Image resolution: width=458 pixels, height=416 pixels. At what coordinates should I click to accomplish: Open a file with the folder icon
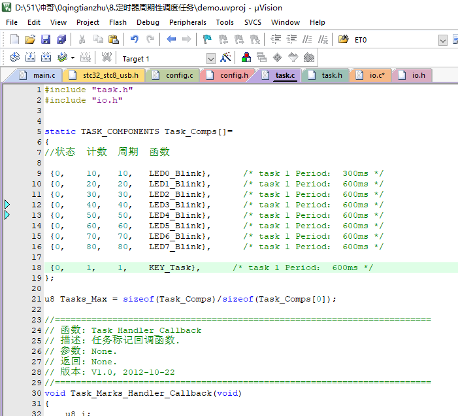point(30,40)
